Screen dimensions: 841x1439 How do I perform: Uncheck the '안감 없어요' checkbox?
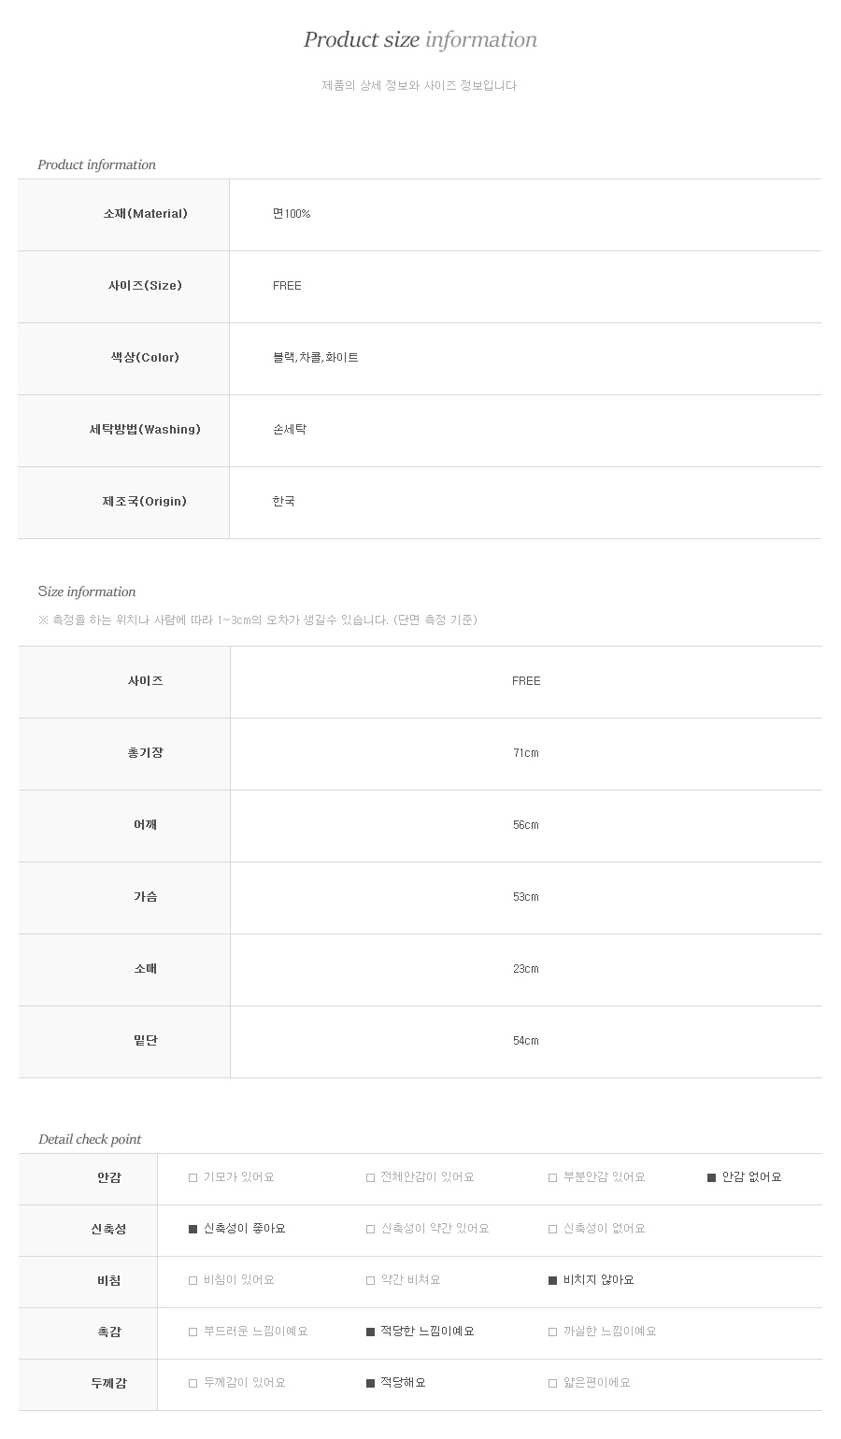(712, 1177)
